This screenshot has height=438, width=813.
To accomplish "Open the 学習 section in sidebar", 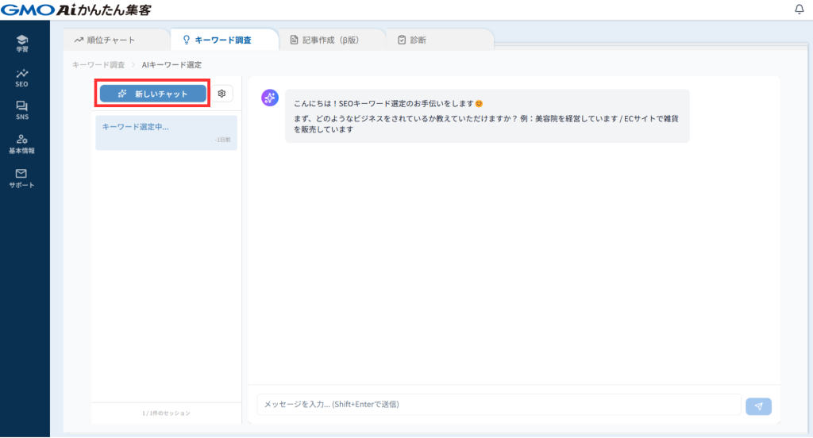I will point(21,43).
